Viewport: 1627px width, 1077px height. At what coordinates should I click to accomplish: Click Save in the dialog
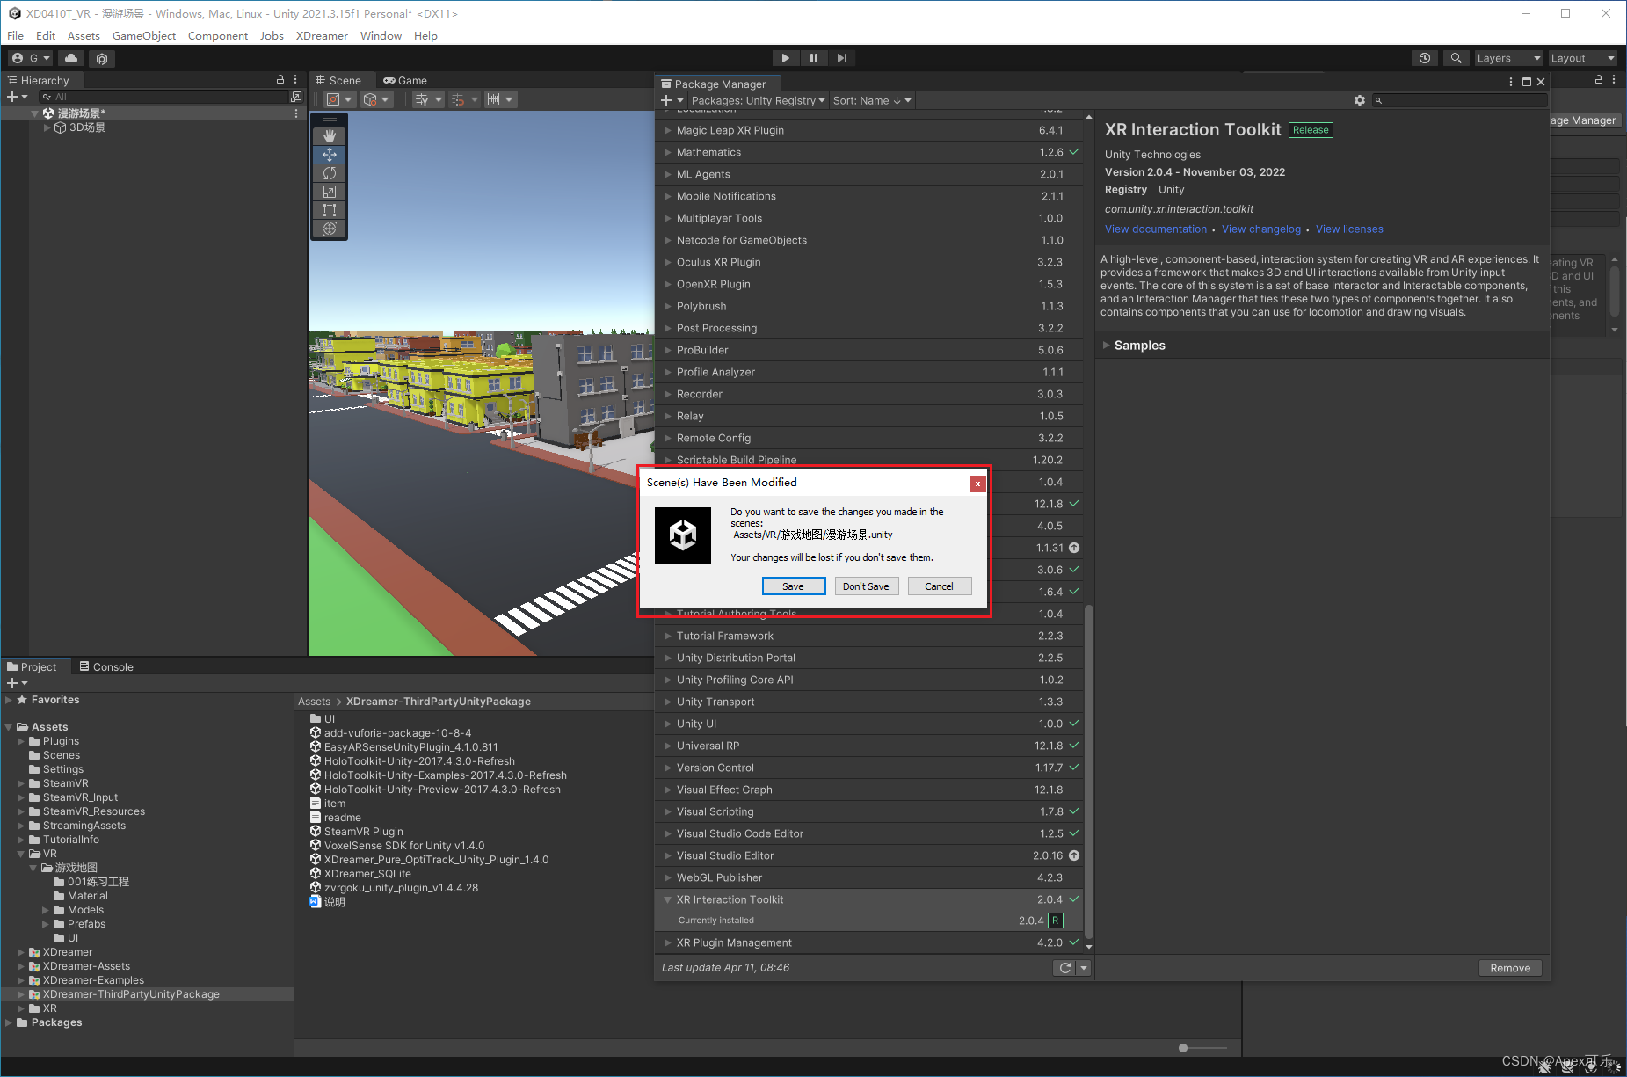pos(794,586)
